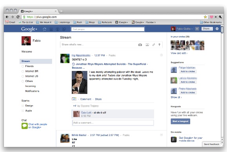Open the Welcome sidebar item
The height and width of the screenshot is (152, 227).
coord(27,52)
